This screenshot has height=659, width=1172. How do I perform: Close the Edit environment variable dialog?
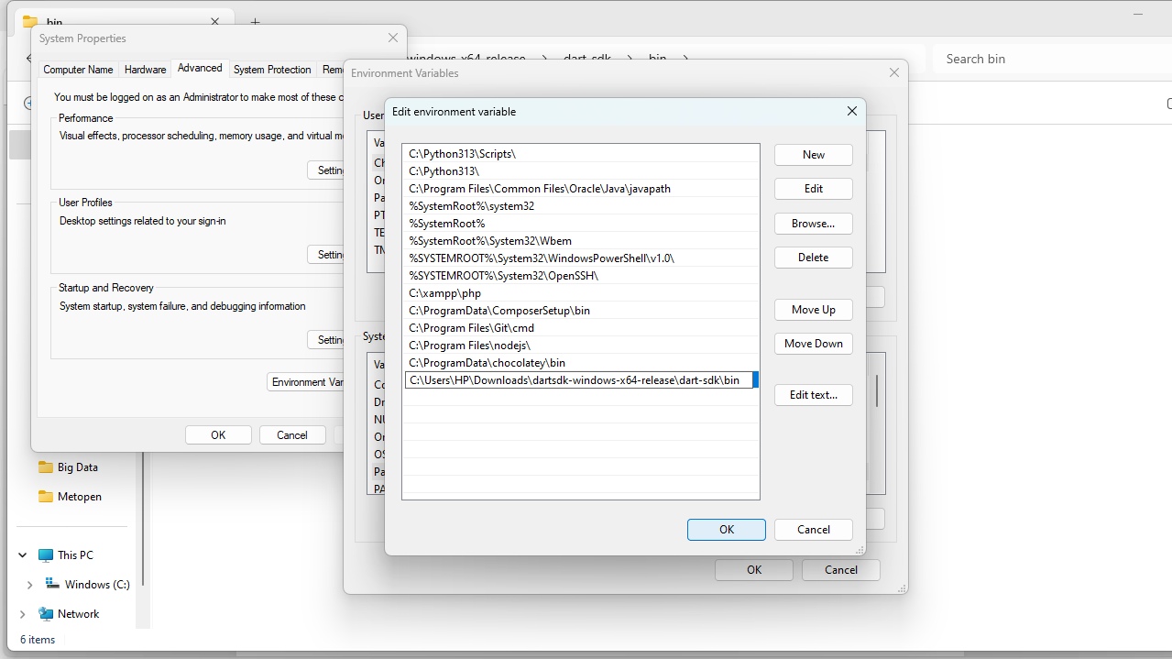851,111
